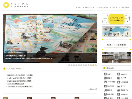Click the highlighted yellow slideshow dot
The width and height of the screenshot is (132, 99).
[93, 65]
